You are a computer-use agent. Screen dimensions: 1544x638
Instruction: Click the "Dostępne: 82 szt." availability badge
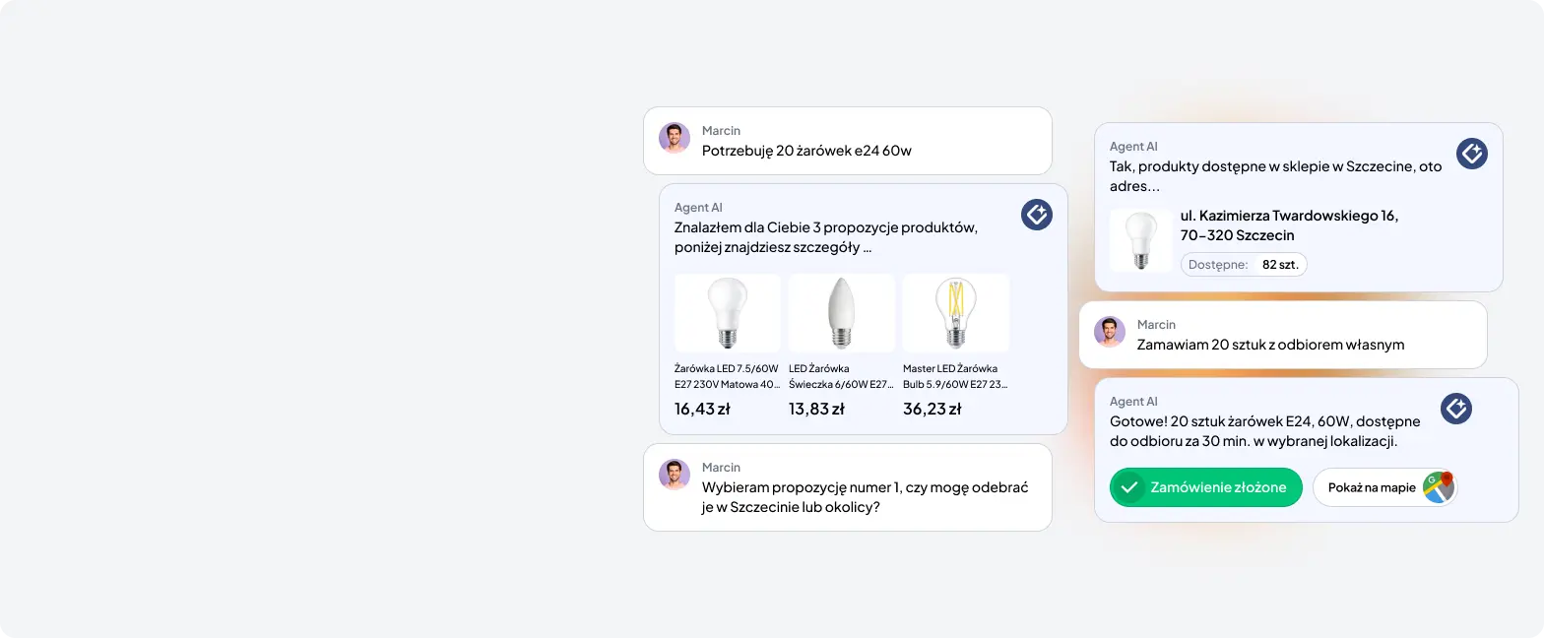(x=1244, y=265)
